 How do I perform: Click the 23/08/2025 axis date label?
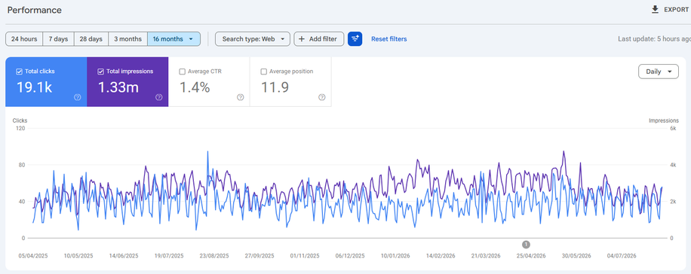[214, 255]
